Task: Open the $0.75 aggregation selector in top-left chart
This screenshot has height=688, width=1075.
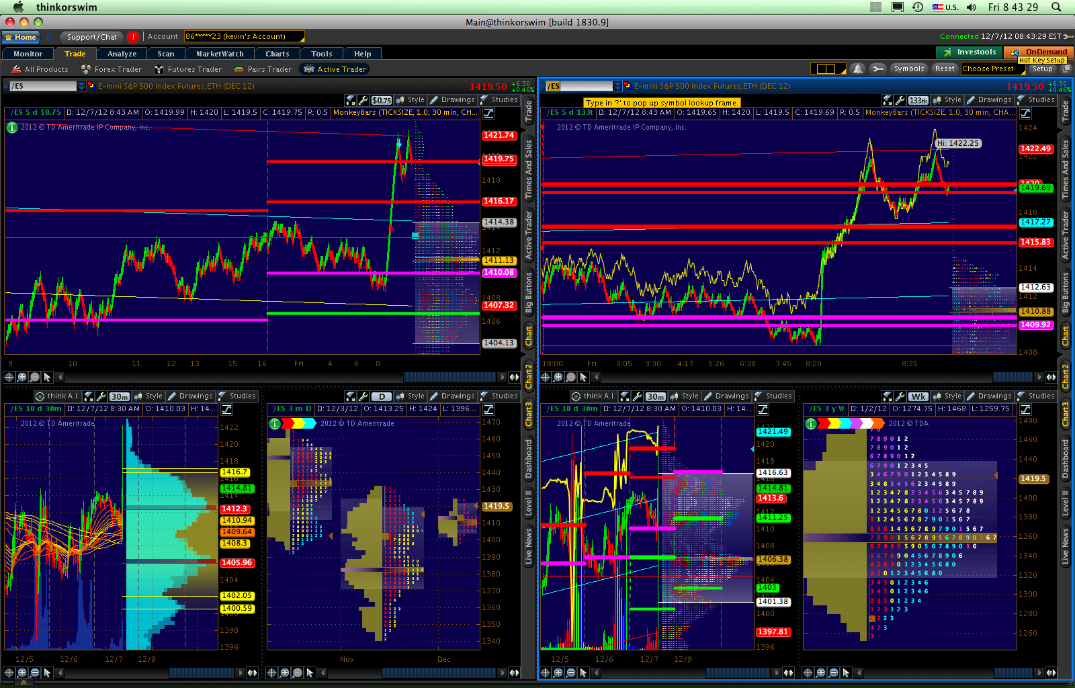Action: click(x=382, y=100)
